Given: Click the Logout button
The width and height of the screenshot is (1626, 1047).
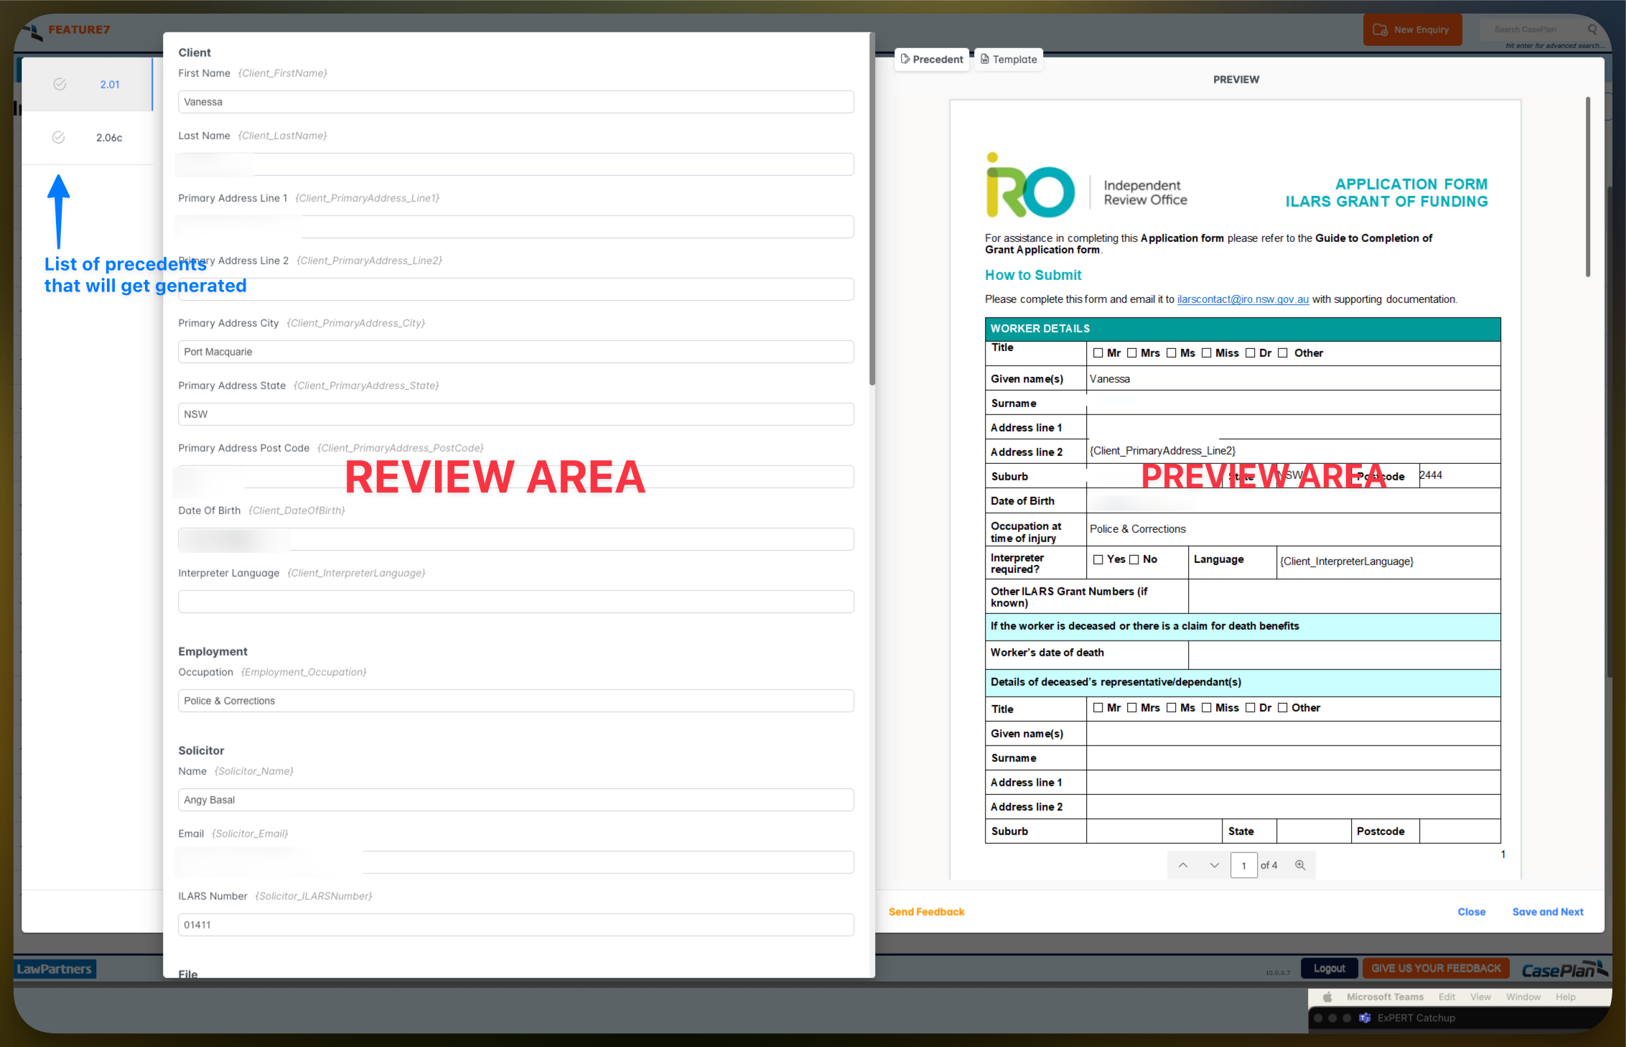Looking at the screenshot, I should click(1330, 968).
